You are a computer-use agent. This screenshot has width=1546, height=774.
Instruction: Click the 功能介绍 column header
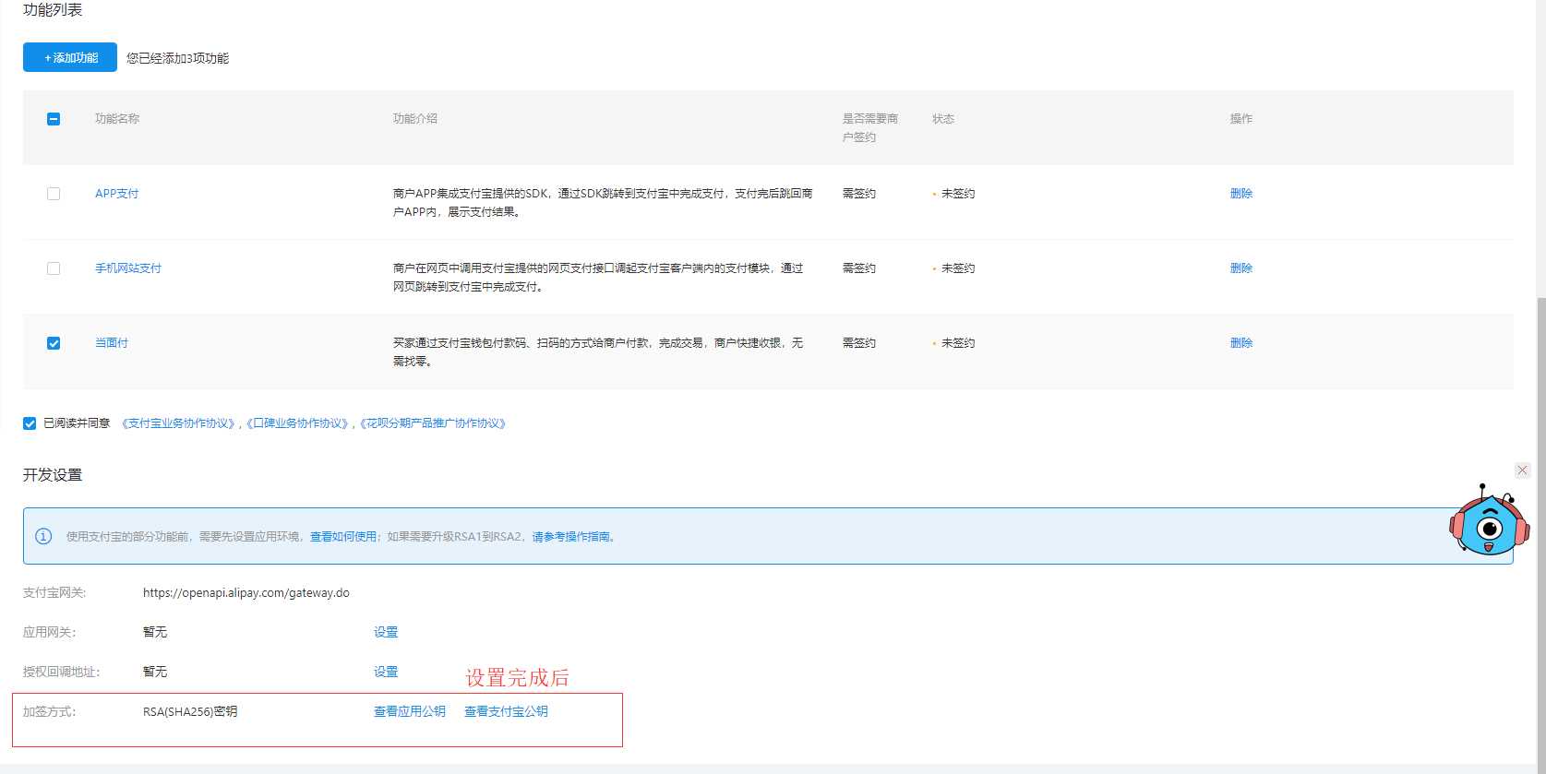[415, 119]
